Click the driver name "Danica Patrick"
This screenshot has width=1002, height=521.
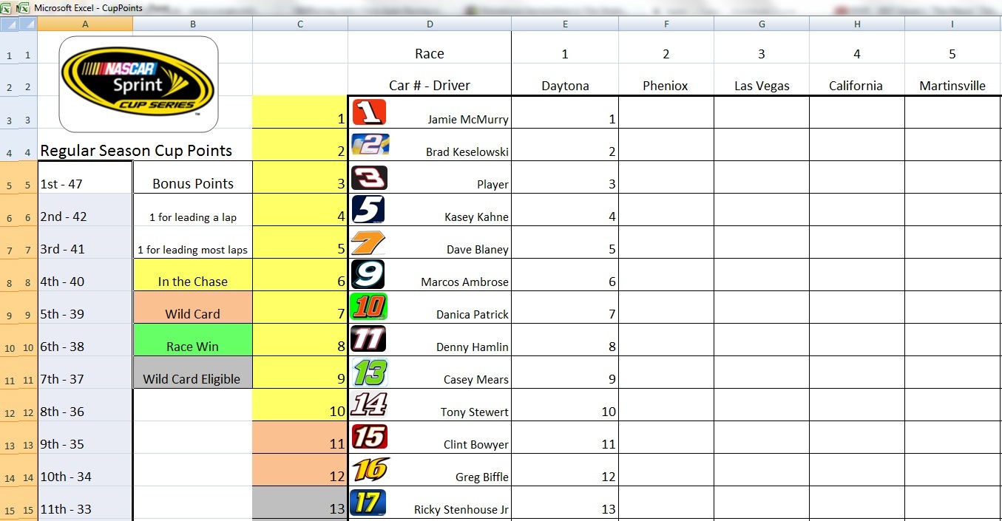(473, 315)
